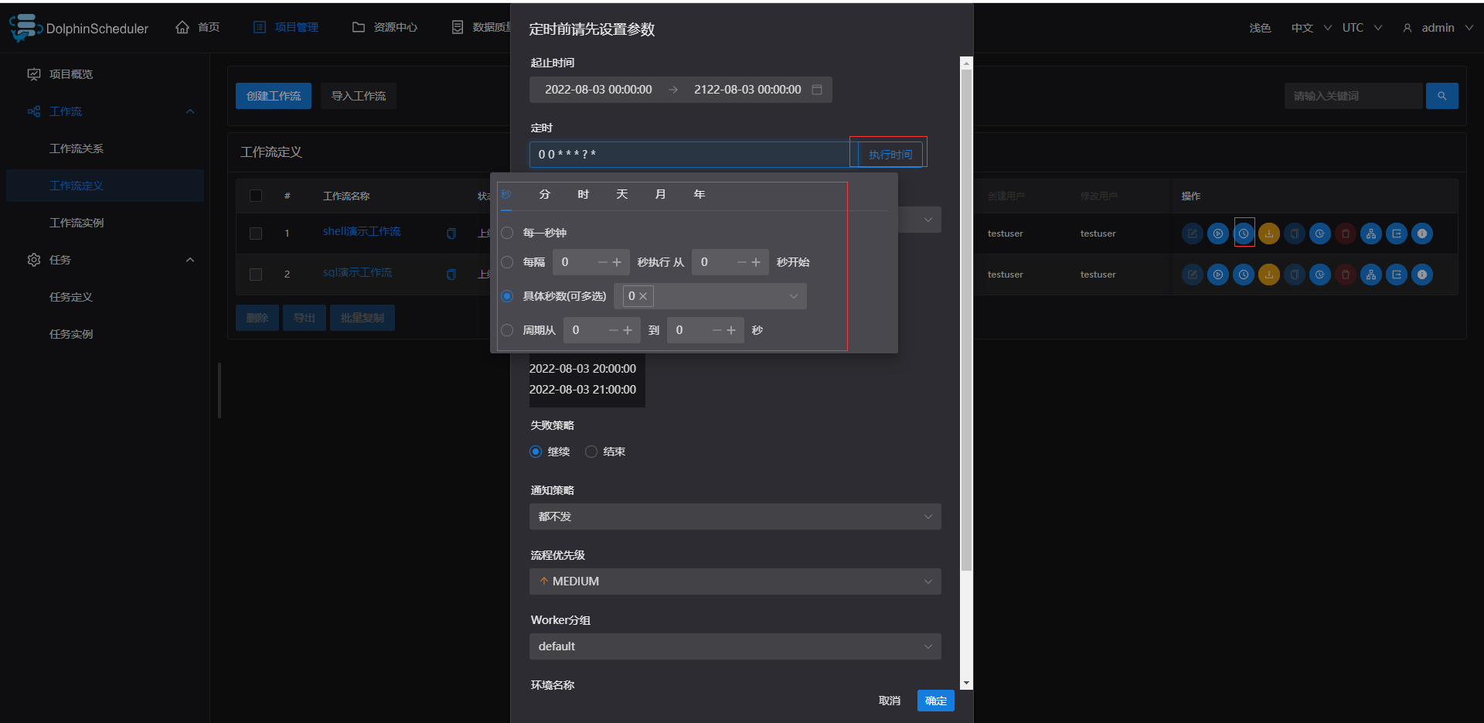Viewport: 1484px width, 723px height.
Task: Click the export icon for sql演示工作流
Action: coord(1397,275)
